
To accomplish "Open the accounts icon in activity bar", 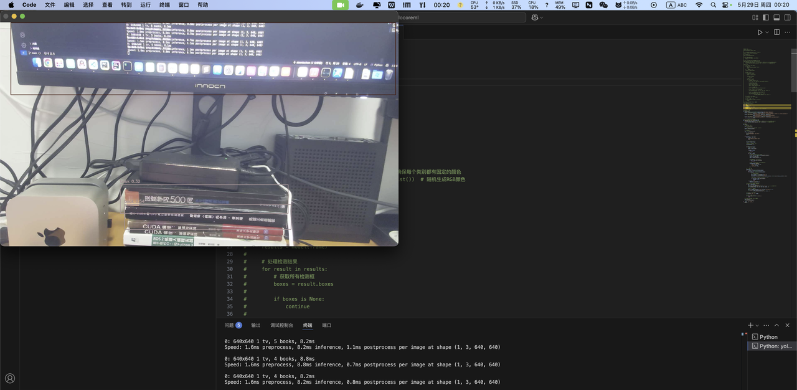I will coord(10,378).
